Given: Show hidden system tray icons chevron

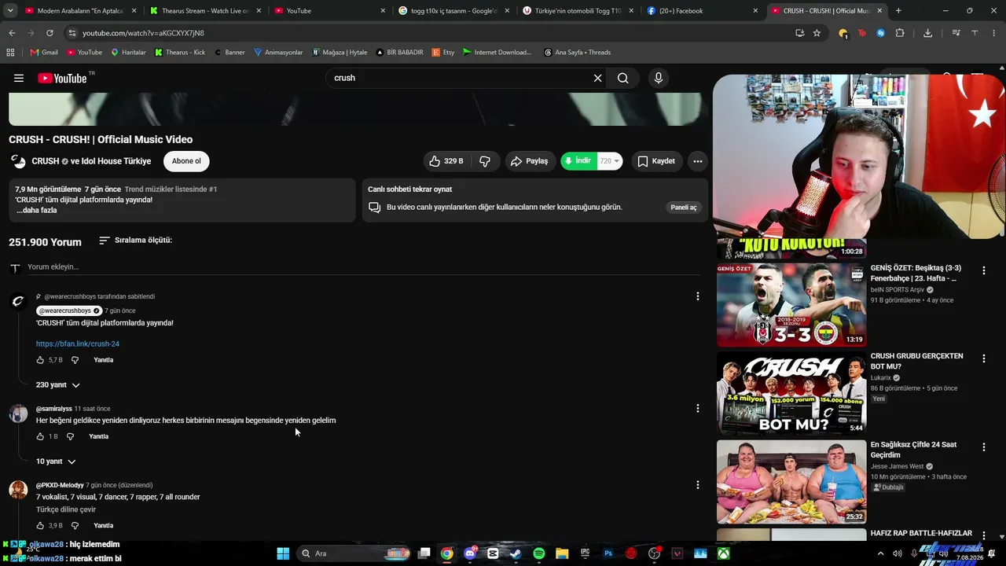Looking at the screenshot, I should click(x=879, y=553).
